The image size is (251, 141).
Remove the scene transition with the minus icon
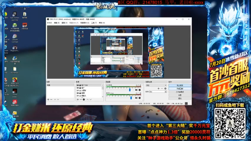tap(162, 88)
